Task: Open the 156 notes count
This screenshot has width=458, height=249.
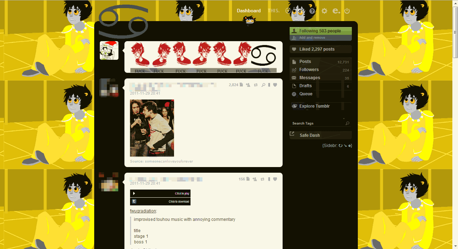Action: [x=242, y=179]
